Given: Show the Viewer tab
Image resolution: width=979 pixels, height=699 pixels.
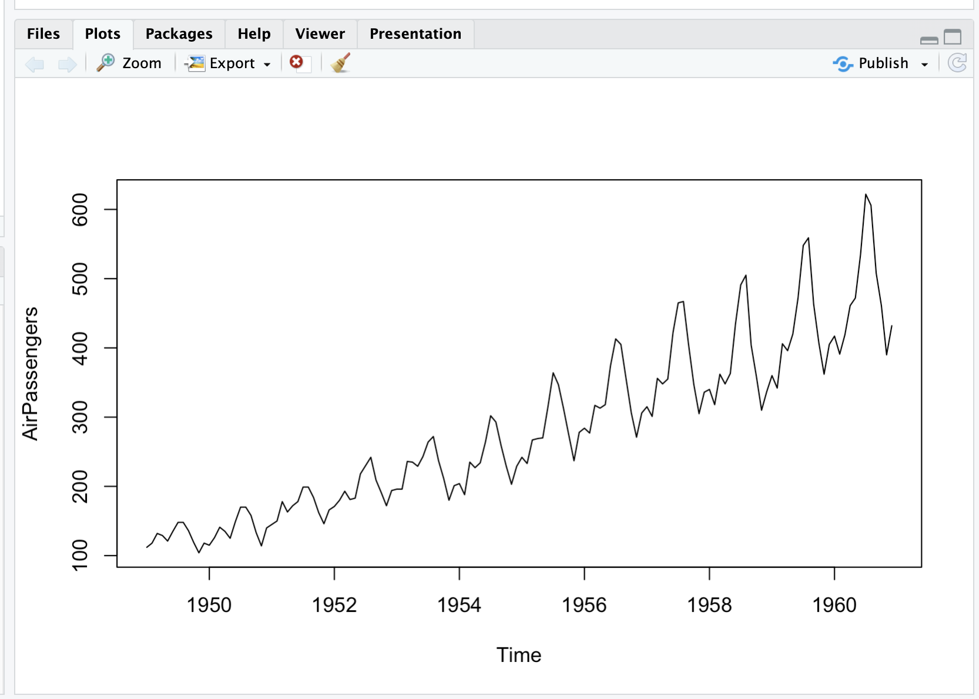Looking at the screenshot, I should pos(320,34).
